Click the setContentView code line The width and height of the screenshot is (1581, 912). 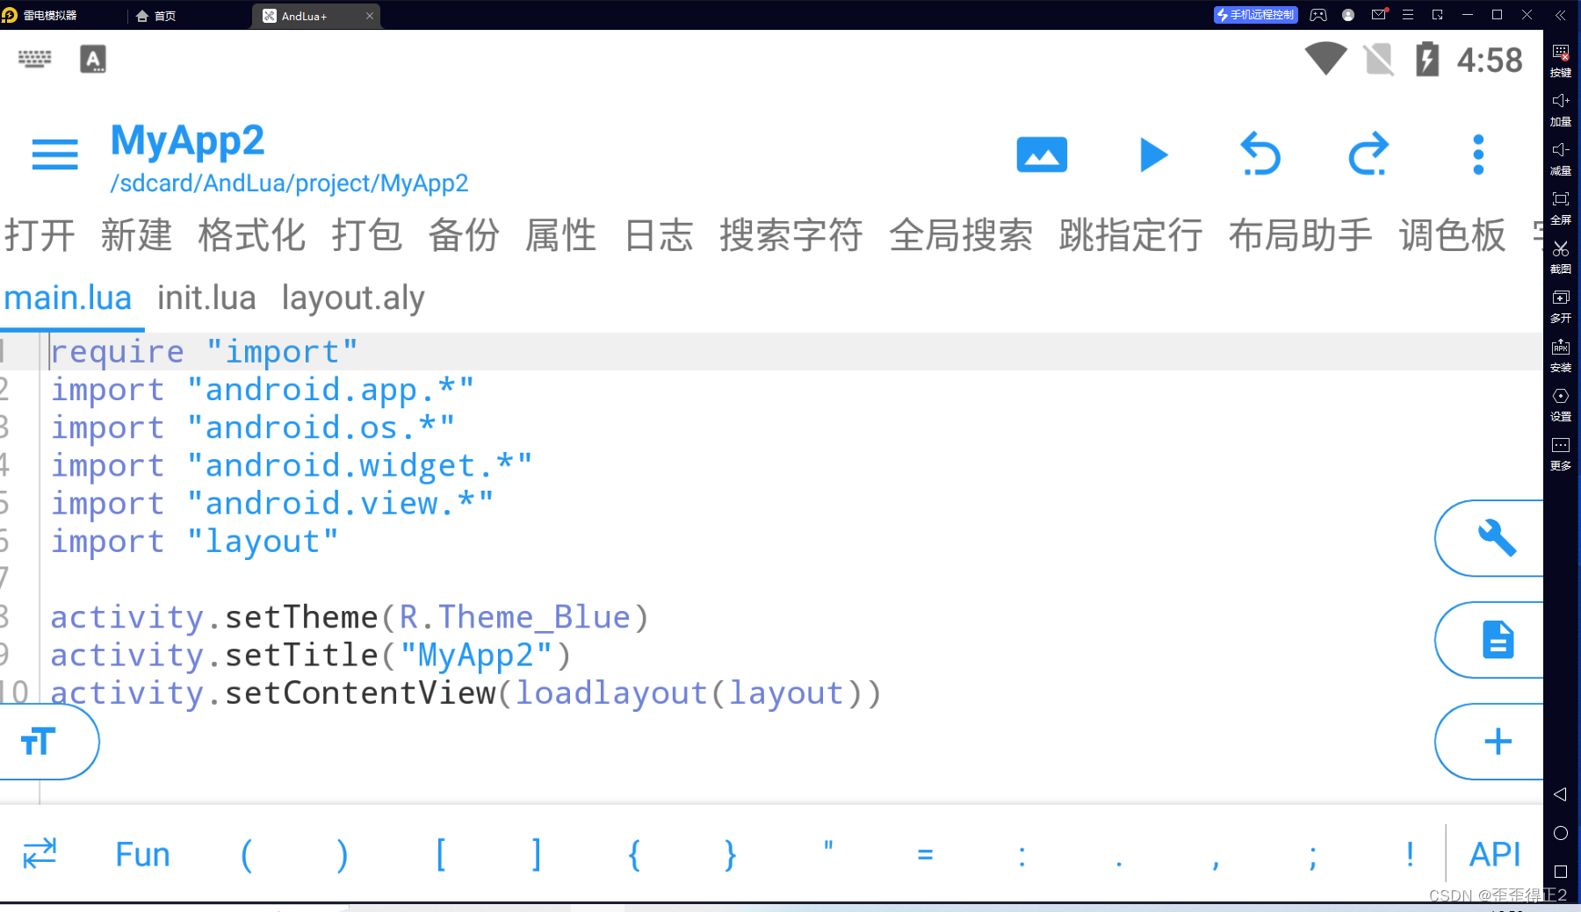pyautogui.click(x=466, y=693)
